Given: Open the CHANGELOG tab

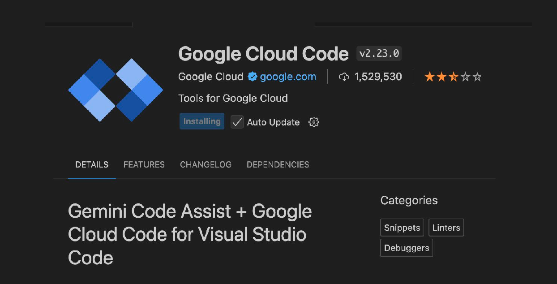Looking at the screenshot, I should click(206, 164).
